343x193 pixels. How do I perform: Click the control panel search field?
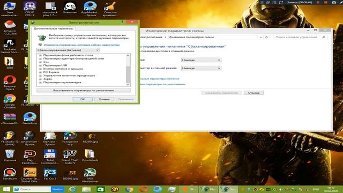(300, 37)
